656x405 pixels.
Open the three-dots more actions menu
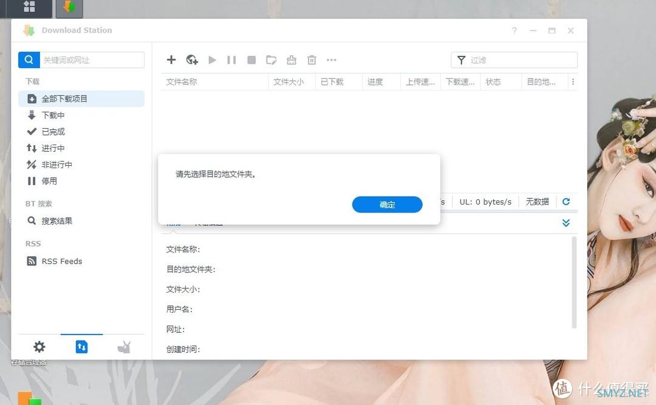[332, 60]
